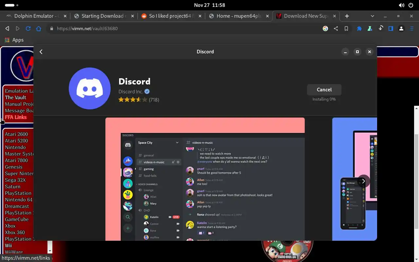The height and width of the screenshot is (262, 419).
Task: Open the Atari 5200 system link
Action: tap(16, 141)
